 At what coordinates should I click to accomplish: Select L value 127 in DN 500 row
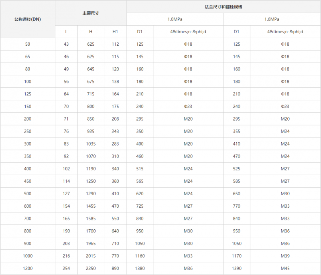click(66, 194)
